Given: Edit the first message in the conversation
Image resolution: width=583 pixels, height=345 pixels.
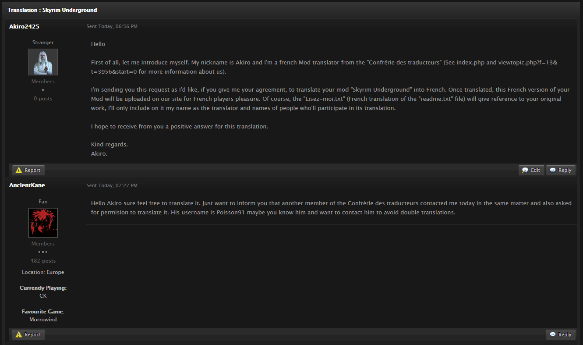Looking at the screenshot, I should point(531,170).
